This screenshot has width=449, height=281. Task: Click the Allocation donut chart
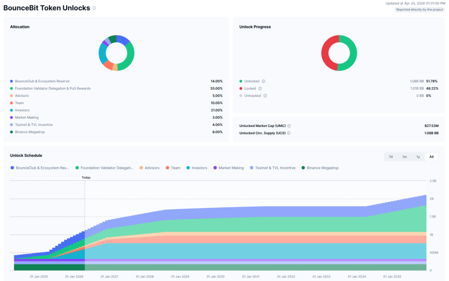click(116, 53)
